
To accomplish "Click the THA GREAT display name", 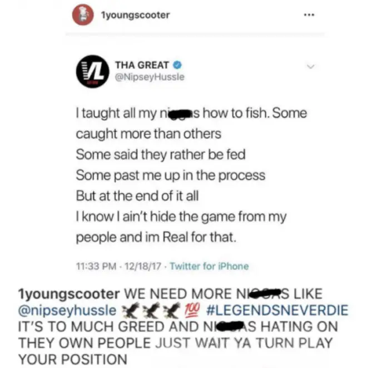I will [142, 65].
